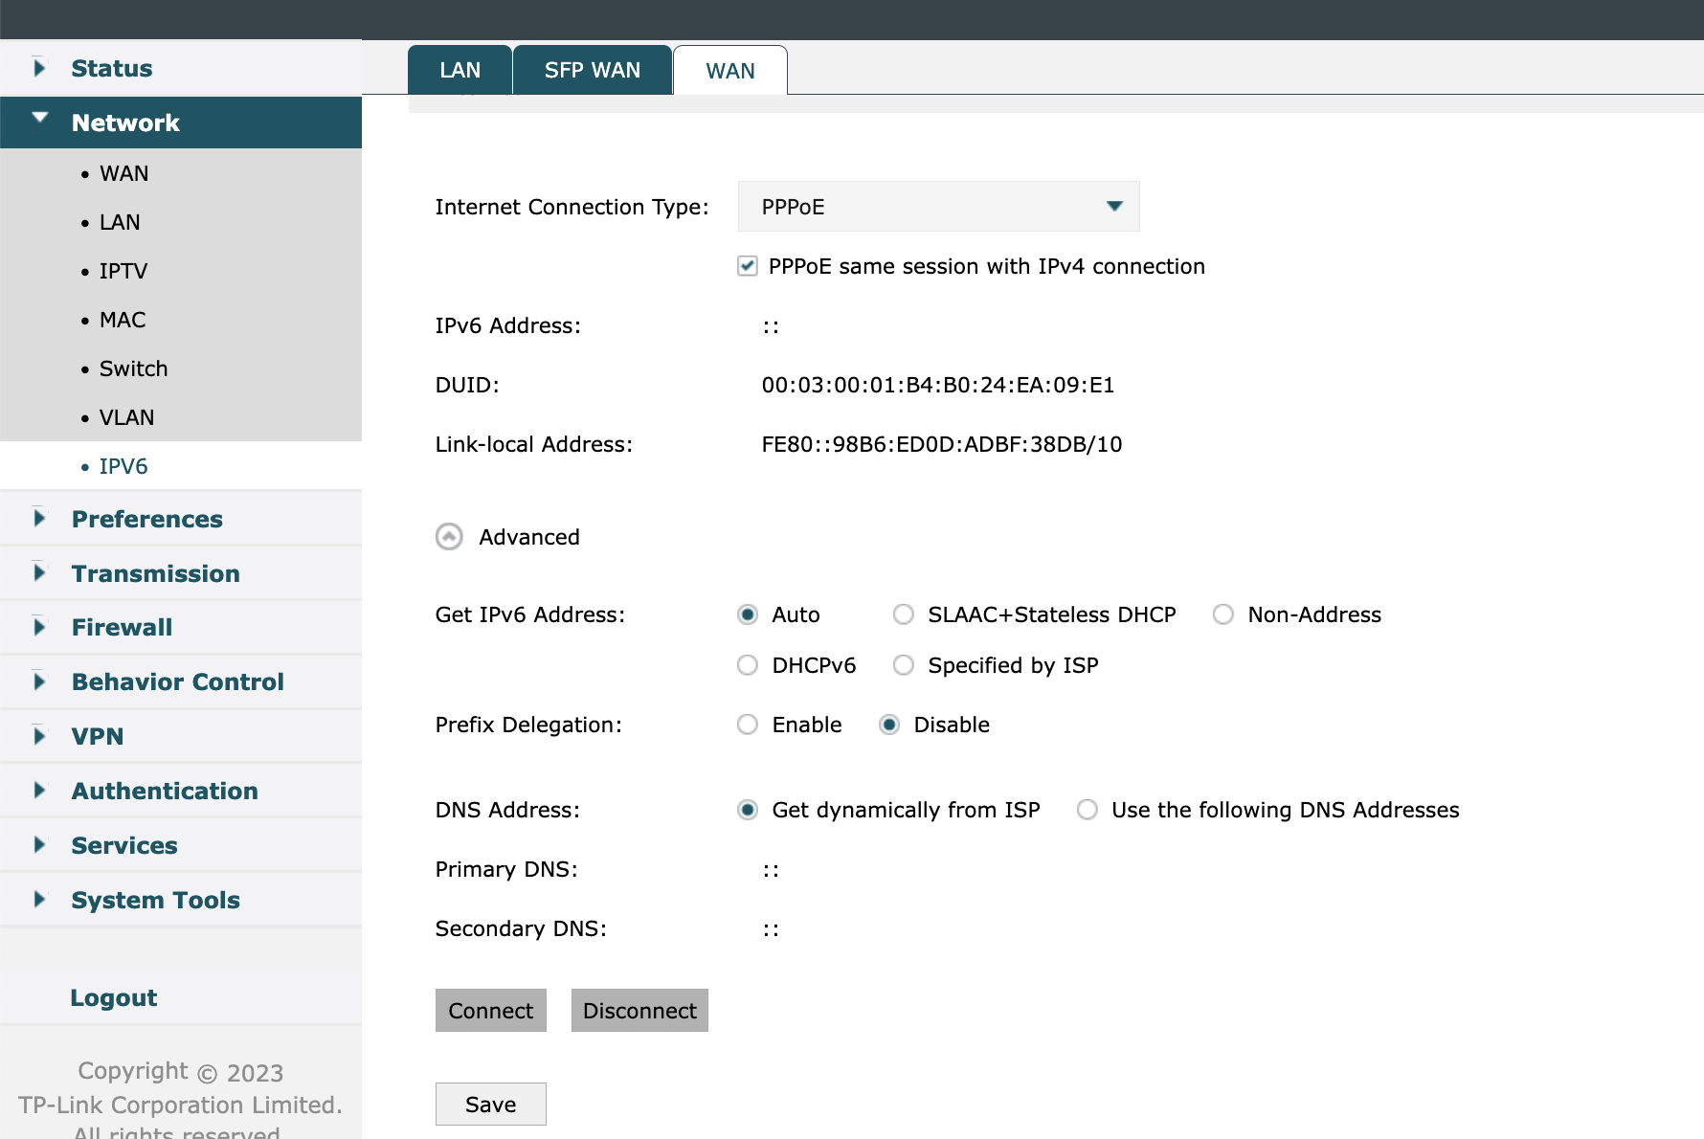Open the SFP WAN tab

pyautogui.click(x=592, y=70)
